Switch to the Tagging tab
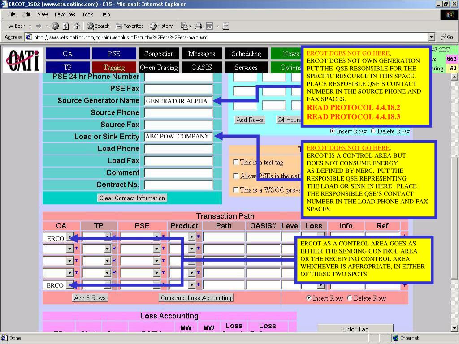This screenshot has height=344, width=459. coord(114,67)
